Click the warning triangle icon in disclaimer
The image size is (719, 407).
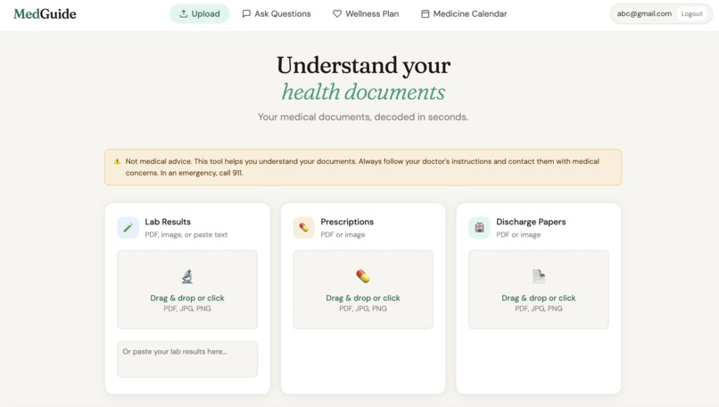point(117,161)
